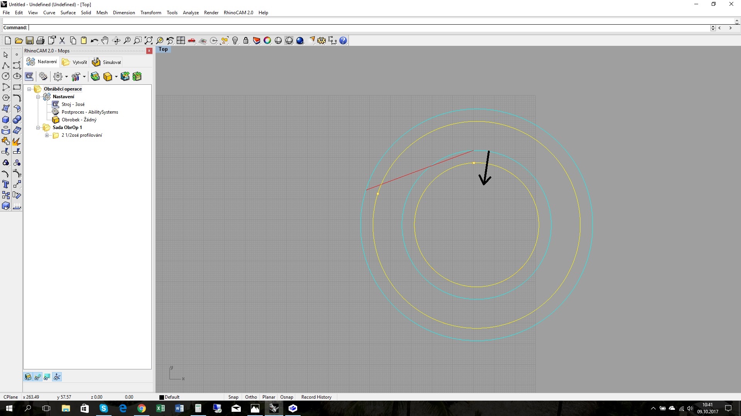741x416 pixels.
Task: Select the Text tool in left sidebar
Action: click(x=6, y=185)
